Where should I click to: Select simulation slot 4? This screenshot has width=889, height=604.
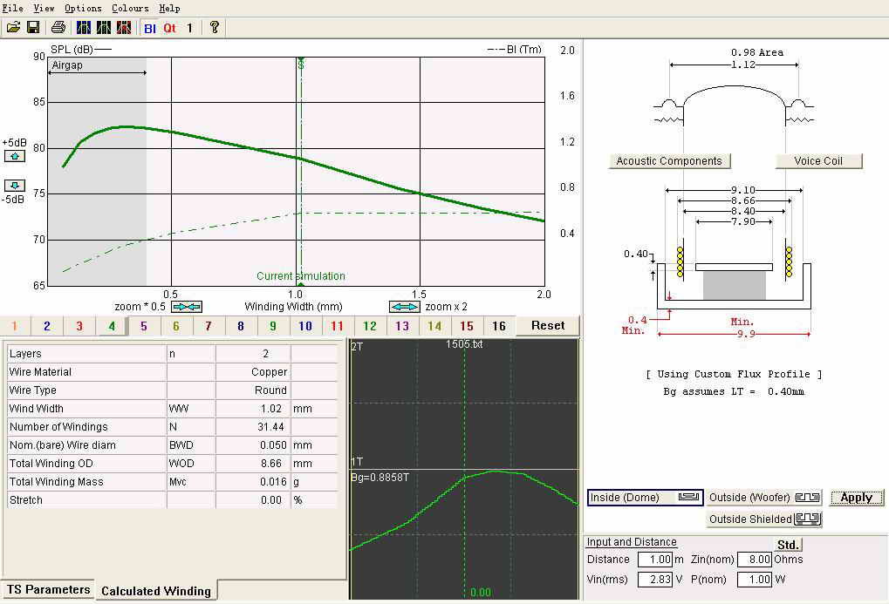(x=112, y=326)
